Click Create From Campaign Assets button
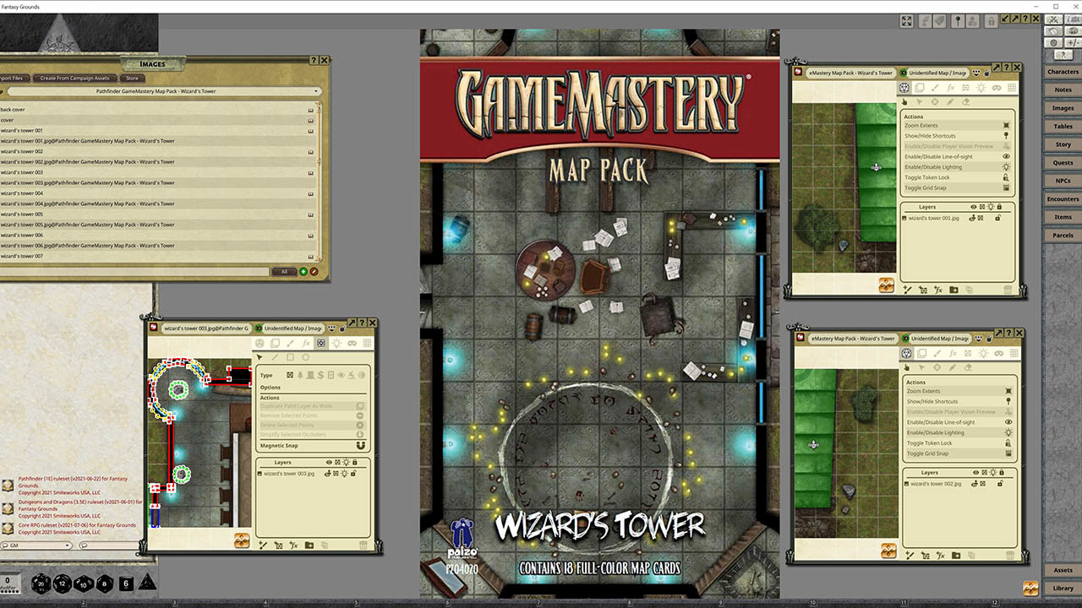 point(74,78)
